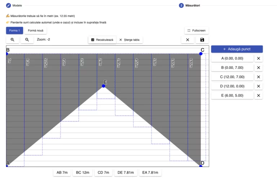Remove point B using its X icon
Screen dimensions: 277x178
pyautogui.click(x=258, y=67)
